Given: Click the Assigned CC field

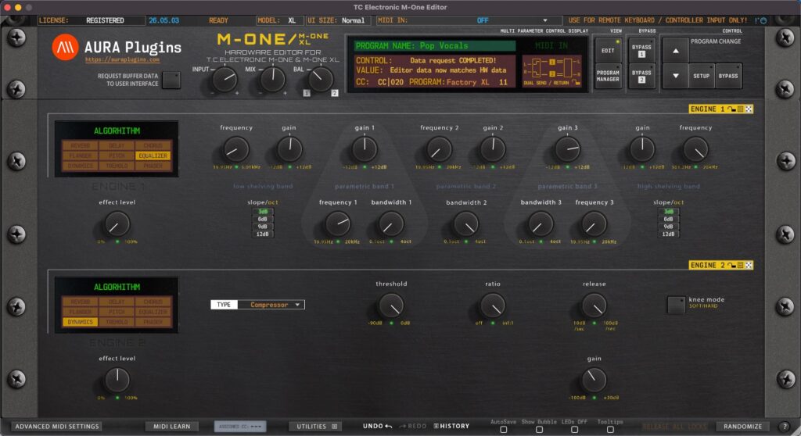Looking at the screenshot, I should point(240,427).
